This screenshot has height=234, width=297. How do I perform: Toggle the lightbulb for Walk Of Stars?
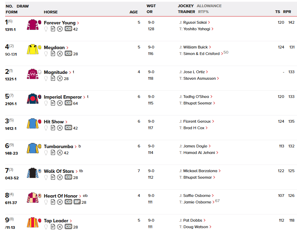point(46,178)
